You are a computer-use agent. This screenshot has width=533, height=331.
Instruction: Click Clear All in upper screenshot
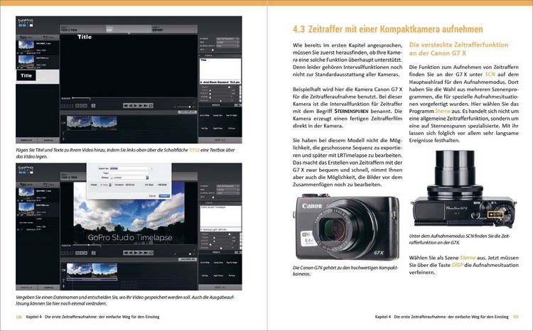coord(48,140)
